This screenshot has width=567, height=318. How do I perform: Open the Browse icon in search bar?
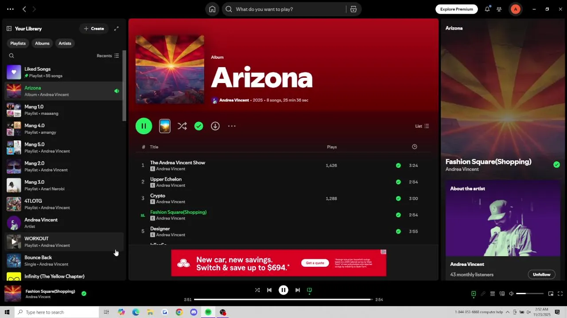pyautogui.click(x=353, y=9)
